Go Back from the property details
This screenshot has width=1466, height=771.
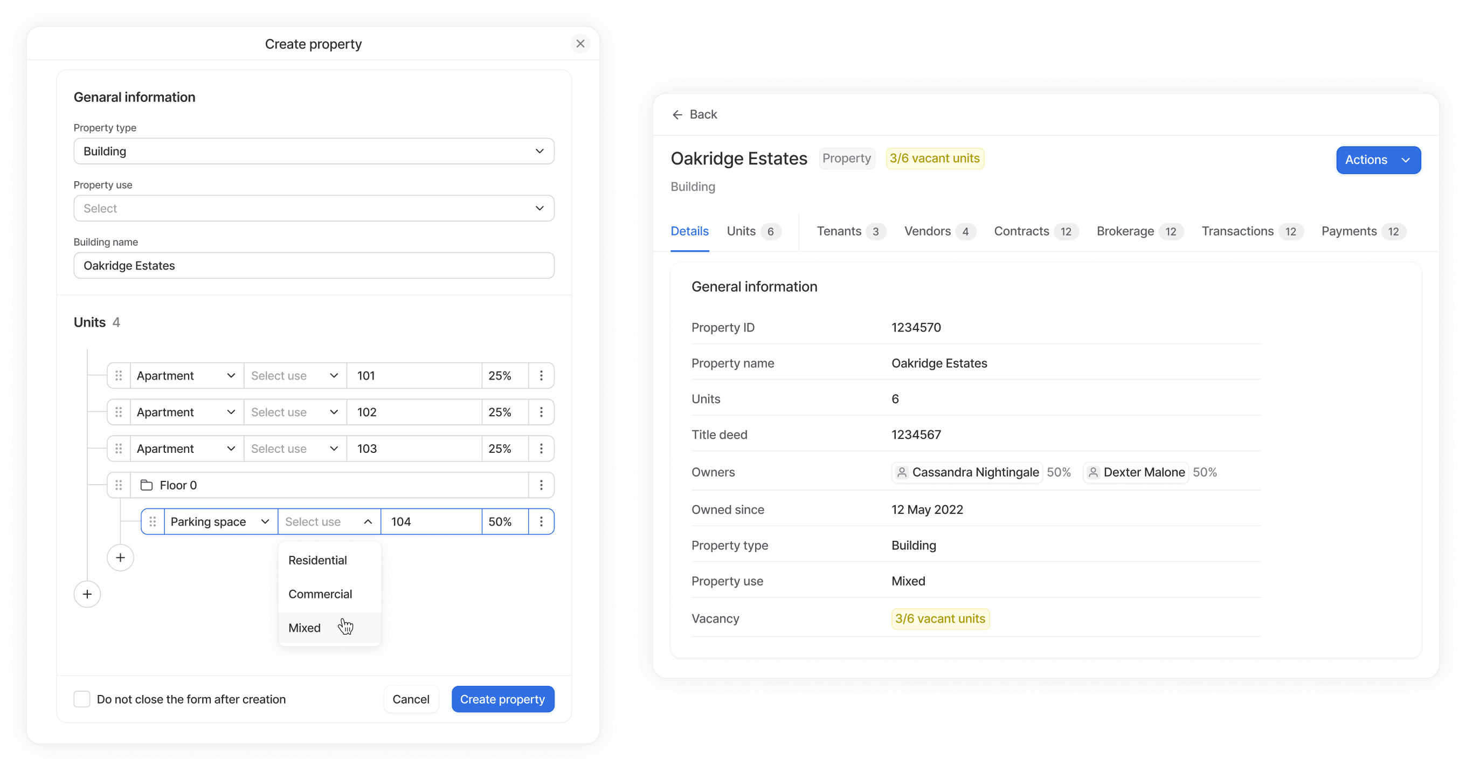(x=694, y=114)
